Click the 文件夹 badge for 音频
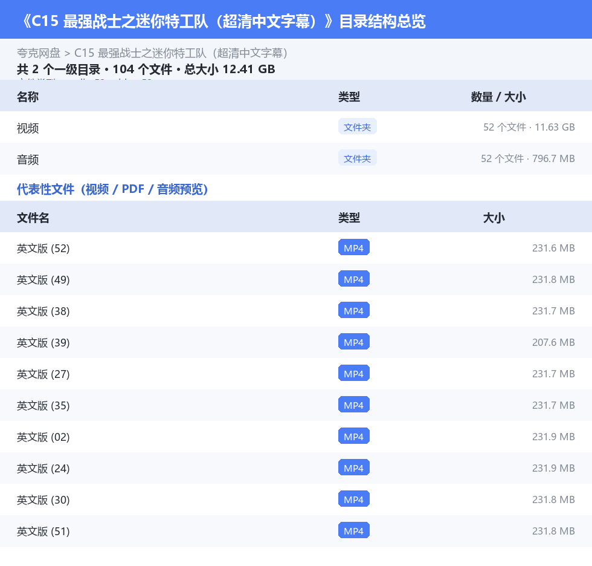The height and width of the screenshot is (566, 592). click(x=357, y=158)
